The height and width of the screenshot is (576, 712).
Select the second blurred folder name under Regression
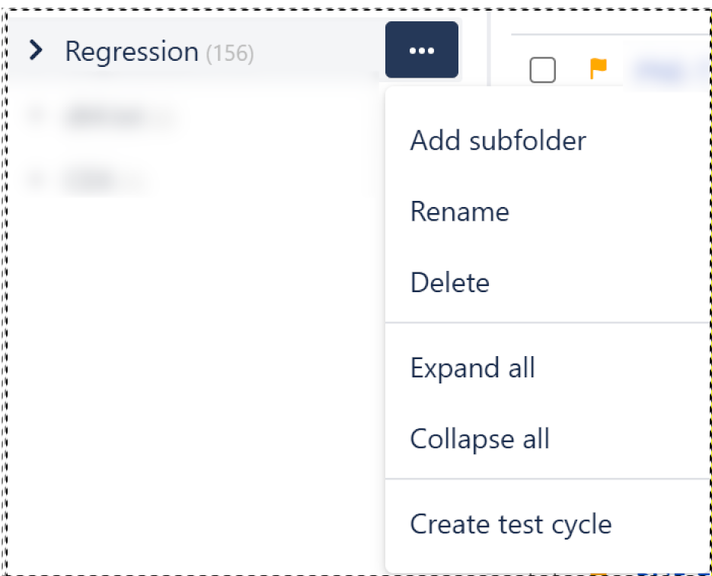[91, 181]
